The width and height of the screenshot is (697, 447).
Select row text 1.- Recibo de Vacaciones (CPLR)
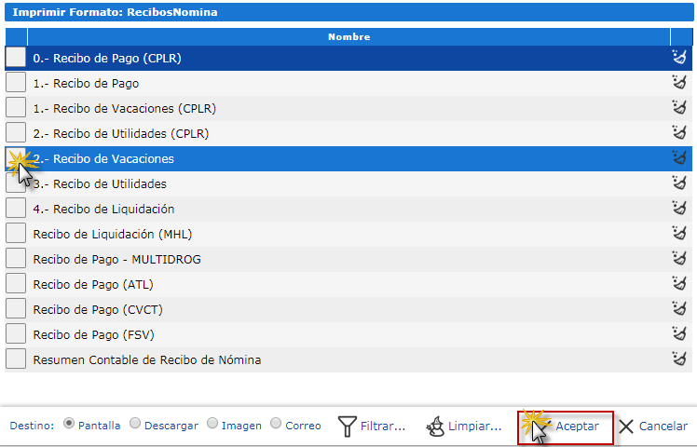[125, 109]
